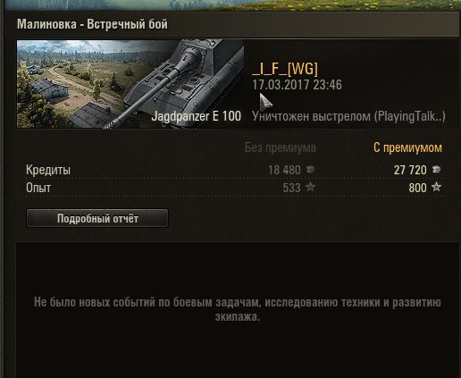Click the premium credits icon beside 27 720
Viewport: 461px width, 378px height.
(x=437, y=170)
